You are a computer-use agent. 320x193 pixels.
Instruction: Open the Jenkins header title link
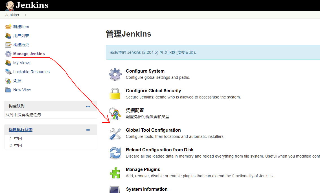32,5
